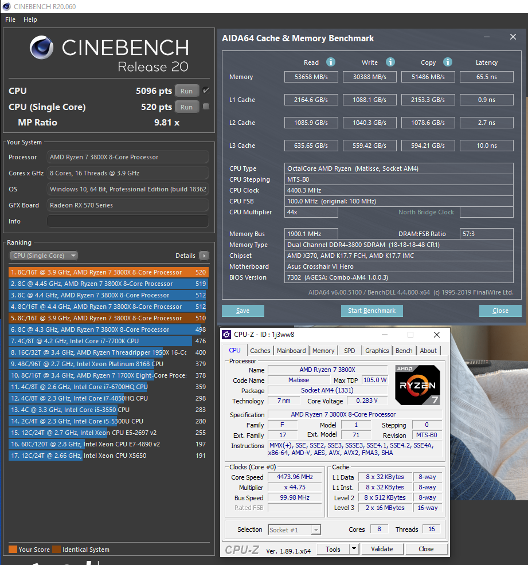Click the DRAM:FSB Ratio value 57:3
The width and height of the screenshot is (528, 565).
487,234
